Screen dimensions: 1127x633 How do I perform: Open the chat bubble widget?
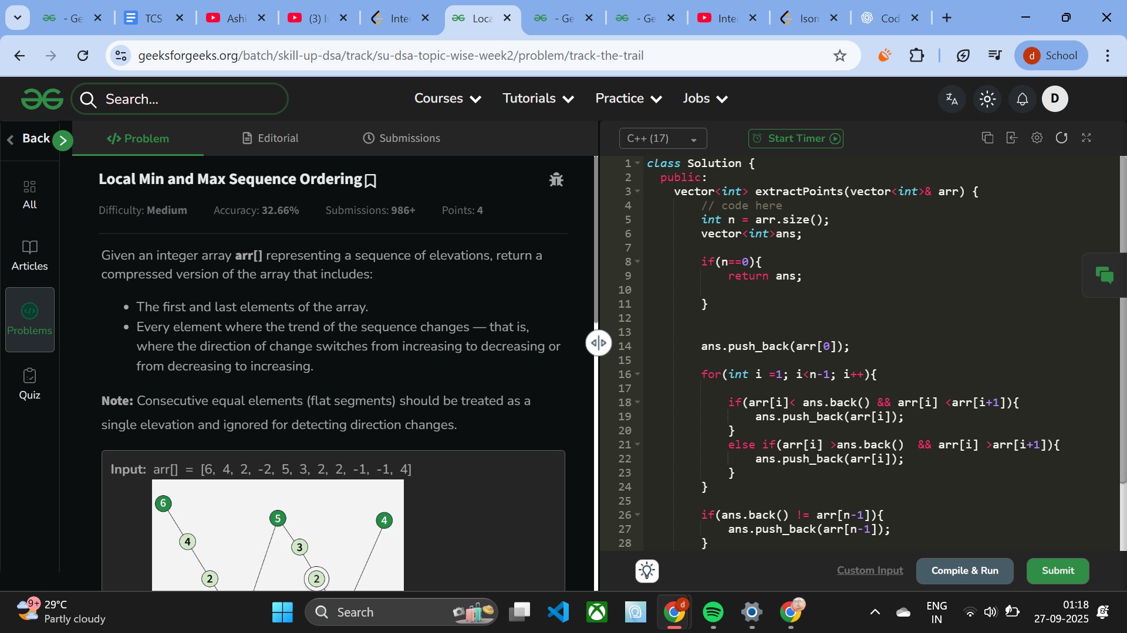(x=1104, y=275)
